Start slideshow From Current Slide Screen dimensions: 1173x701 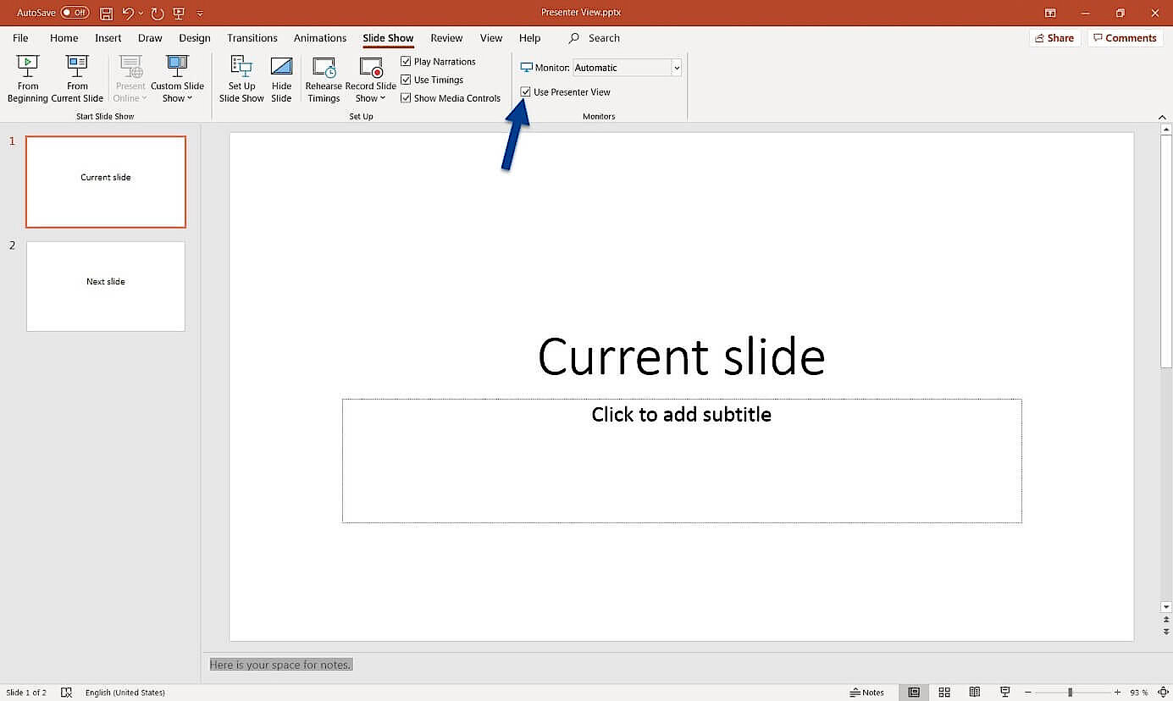[77, 78]
